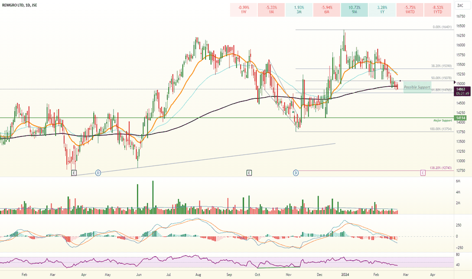
Task: Click the 6M volume axis label
Action: [x=458, y=181]
